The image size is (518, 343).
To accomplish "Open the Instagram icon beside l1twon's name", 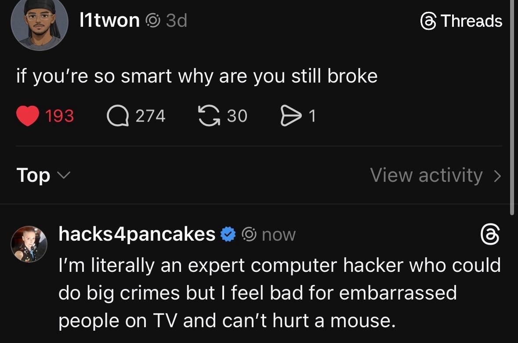I will (153, 20).
